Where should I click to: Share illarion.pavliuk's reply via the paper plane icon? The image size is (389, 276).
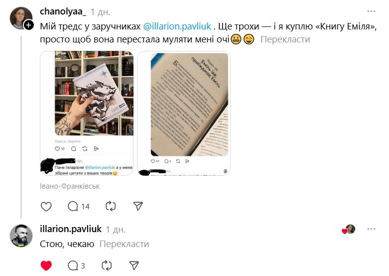click(x=134, y=266)
